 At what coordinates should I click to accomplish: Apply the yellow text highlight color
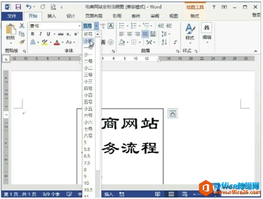pyautogui.click(x=44, y=42)
